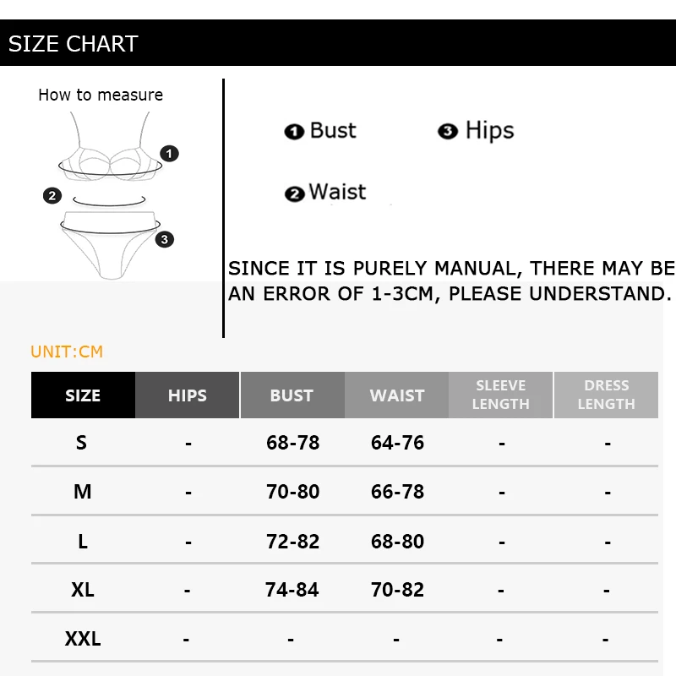The image size is (676, 676).
Task: Click the number 1 bust marker on diagram
Action: [170, 154]
